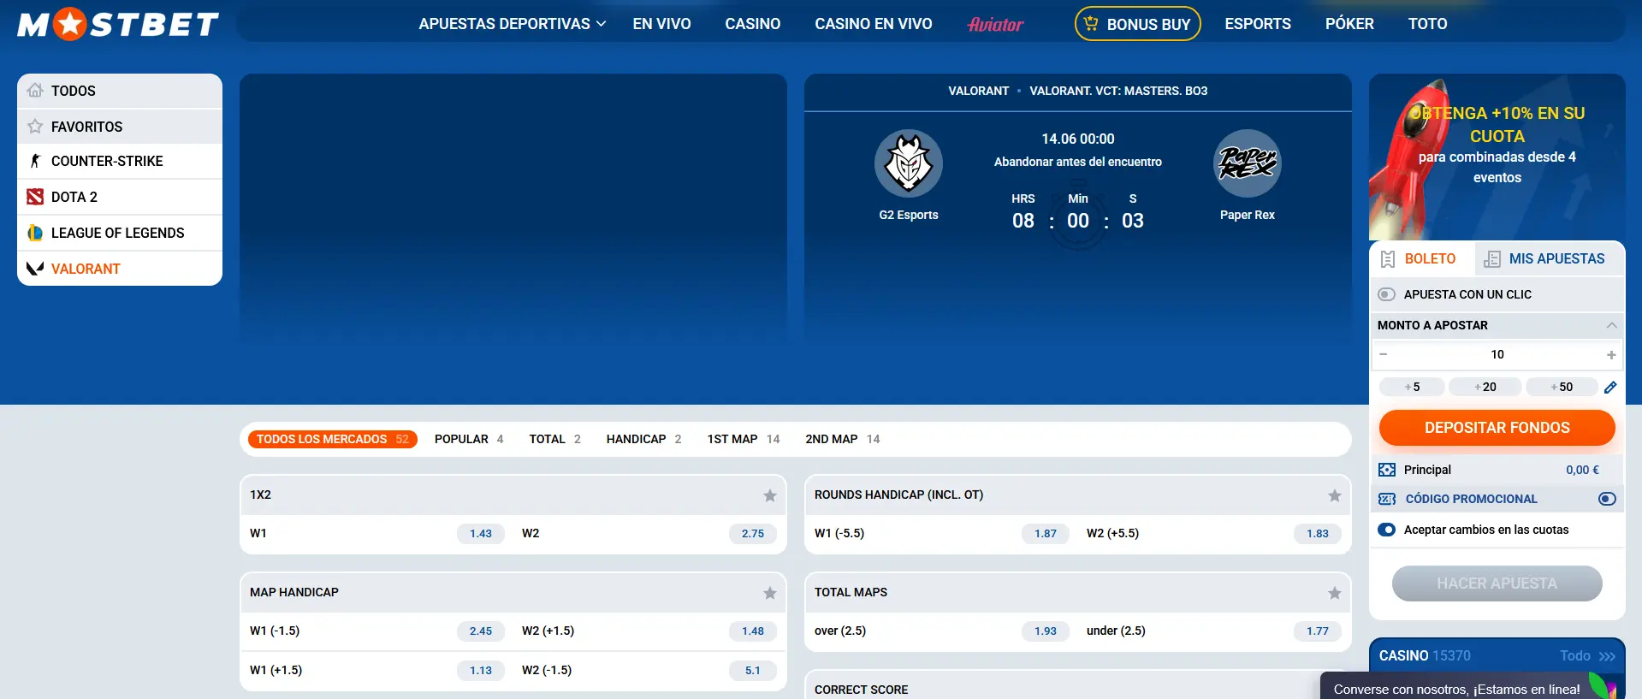Click the home icon beside TODOS
The image size is (1642, 699).
click(35, 90)
